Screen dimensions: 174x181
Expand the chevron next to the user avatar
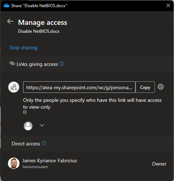42,125
